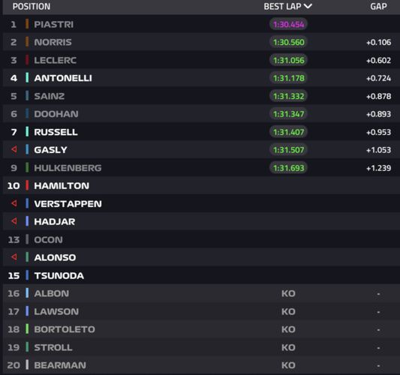Viewport: 400px width, 375px height.
Task: Click Piastri's purple 1:30.454 lap time badge
Action: coord(288,25)
